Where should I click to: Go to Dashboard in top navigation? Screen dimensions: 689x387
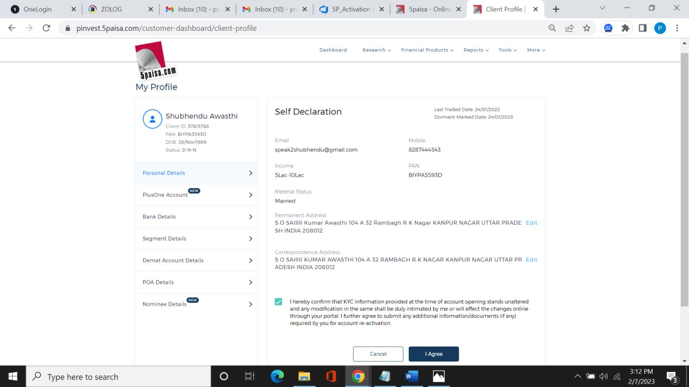[x=333, y=50]
